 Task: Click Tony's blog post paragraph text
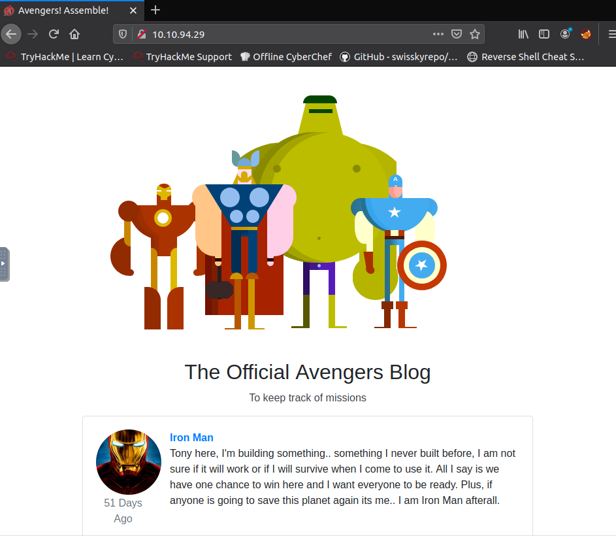(342, 477)
